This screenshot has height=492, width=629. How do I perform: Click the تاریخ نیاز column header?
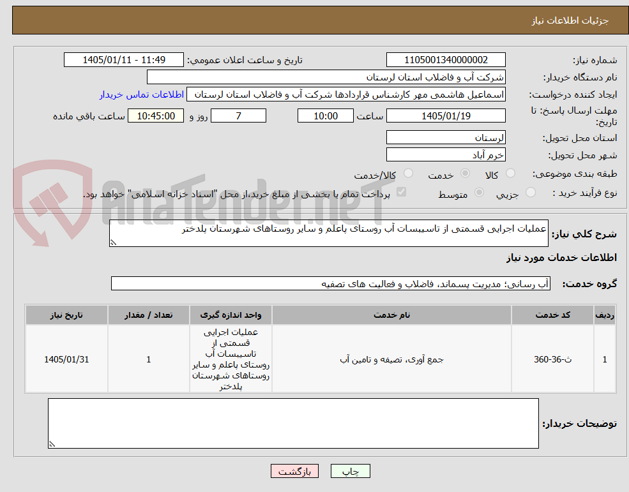tap(66, 315)
